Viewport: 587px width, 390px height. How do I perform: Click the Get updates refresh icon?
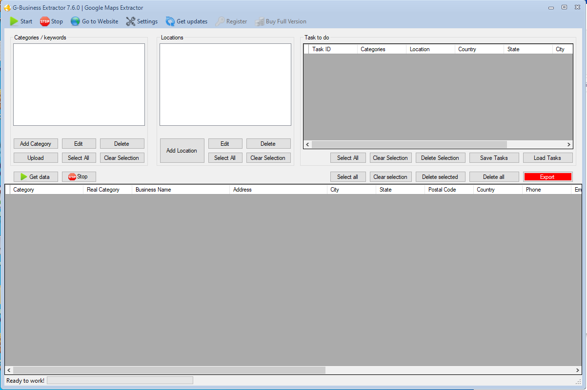(170, 21)
